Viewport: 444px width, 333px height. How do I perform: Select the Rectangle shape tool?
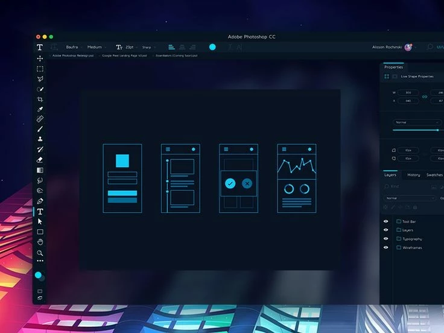click(40, 232)
